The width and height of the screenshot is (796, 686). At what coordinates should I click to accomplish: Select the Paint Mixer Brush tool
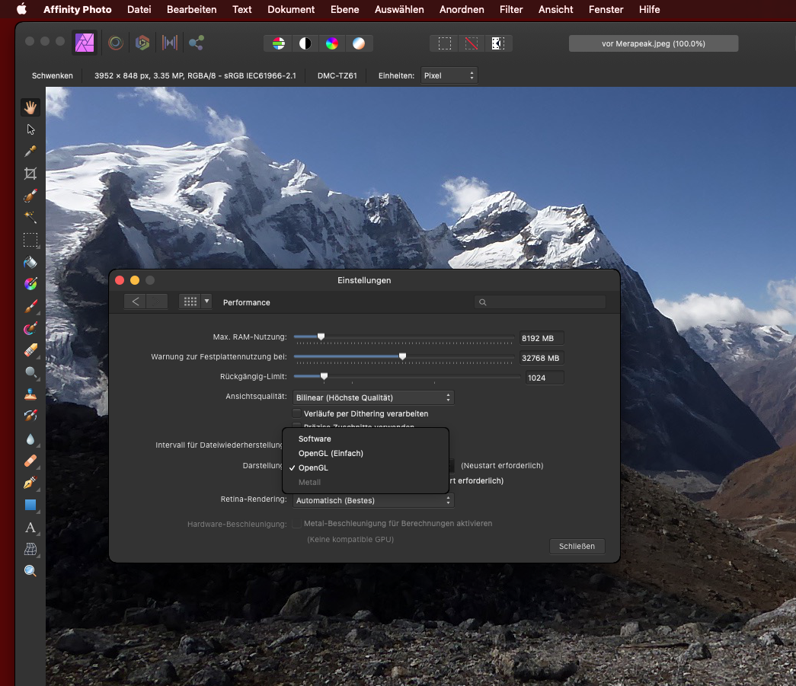(x=30, y=328)
